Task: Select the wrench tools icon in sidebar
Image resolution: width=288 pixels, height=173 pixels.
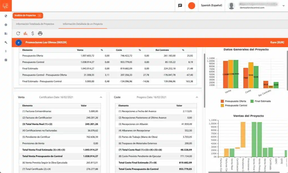Action: pyautogui.click(x=5, y=42)
